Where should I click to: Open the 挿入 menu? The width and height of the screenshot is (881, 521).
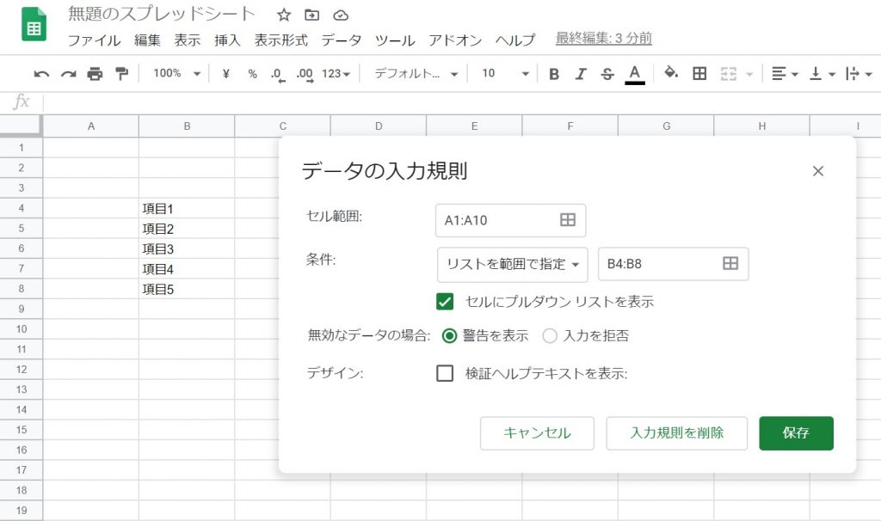(x=227, y=40)
